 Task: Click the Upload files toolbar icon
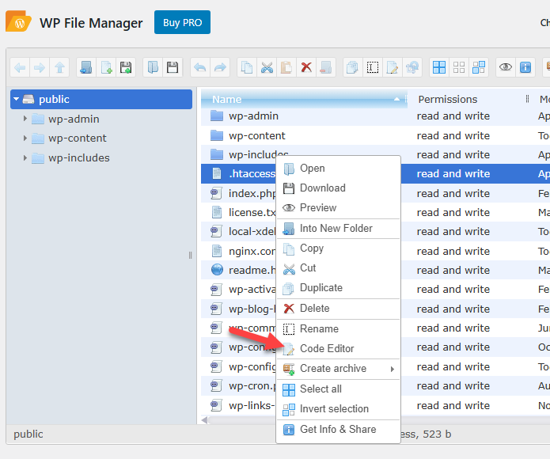coord(126,67)
